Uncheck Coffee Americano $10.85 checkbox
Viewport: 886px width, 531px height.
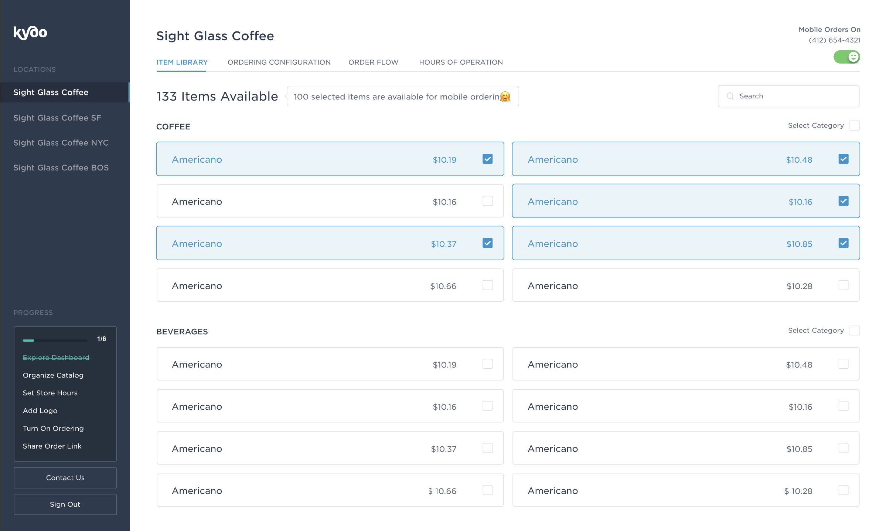tap(843, 243)
